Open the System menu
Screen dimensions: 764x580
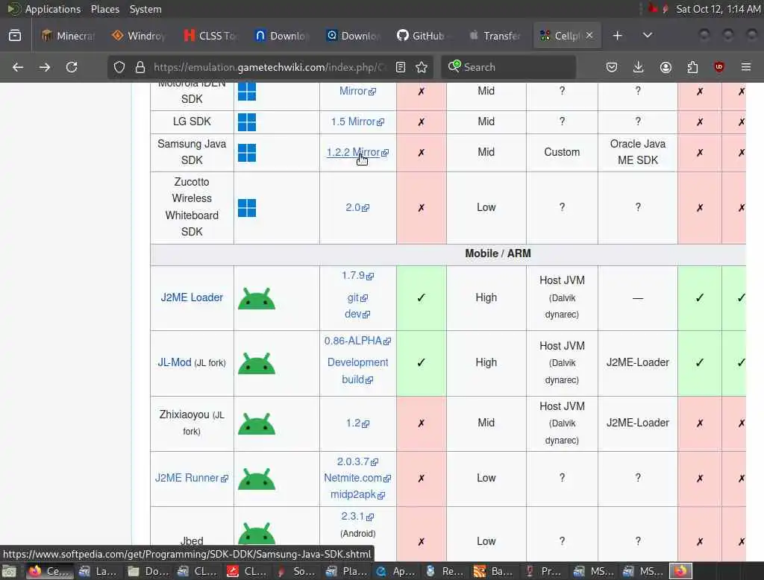coord(145,9)
